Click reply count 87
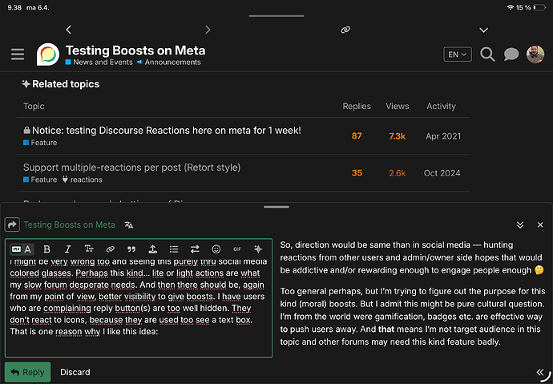Viewport: 553px width, 384px height. pyautogui.click(x=357, y=136)
